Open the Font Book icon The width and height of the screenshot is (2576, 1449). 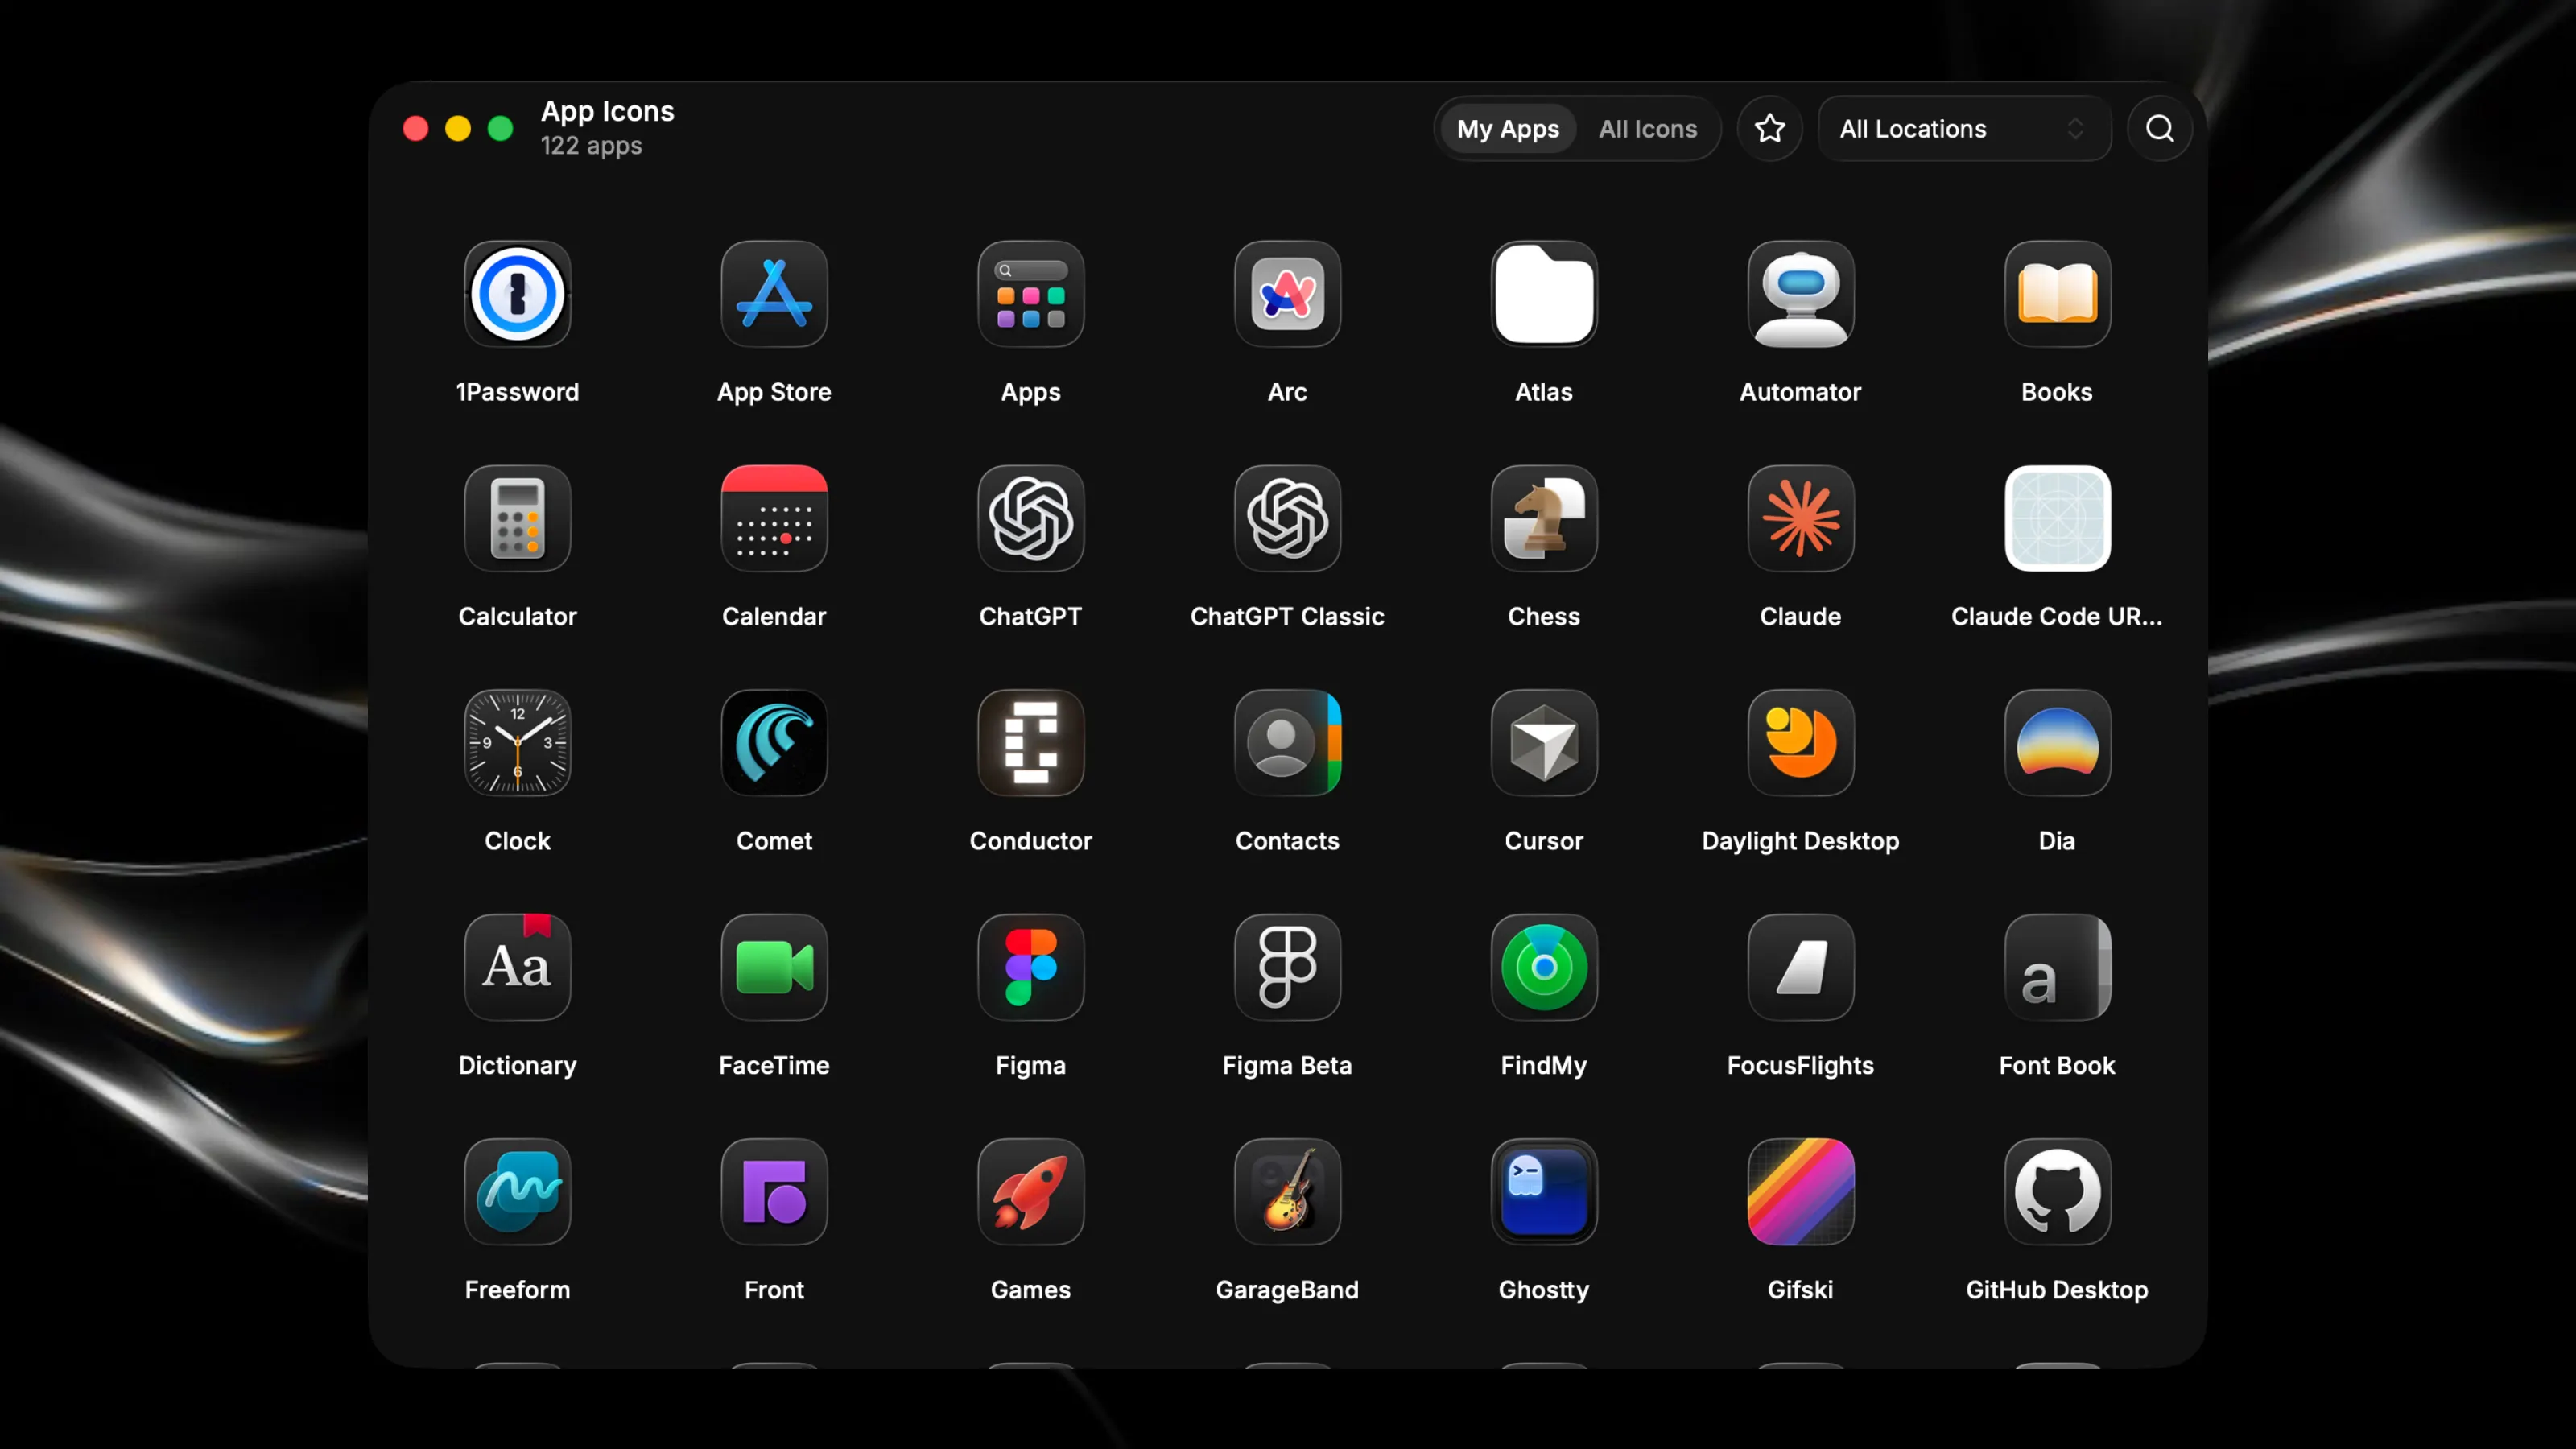[2057, 967]
